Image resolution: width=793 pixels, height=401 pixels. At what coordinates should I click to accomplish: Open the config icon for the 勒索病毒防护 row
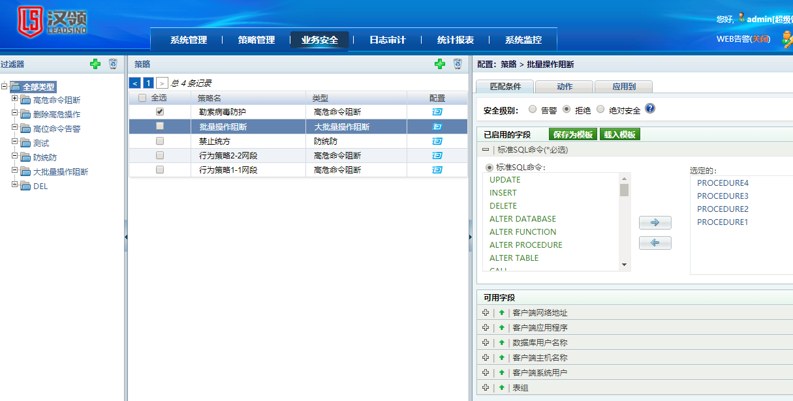click(x=437, y=112)
